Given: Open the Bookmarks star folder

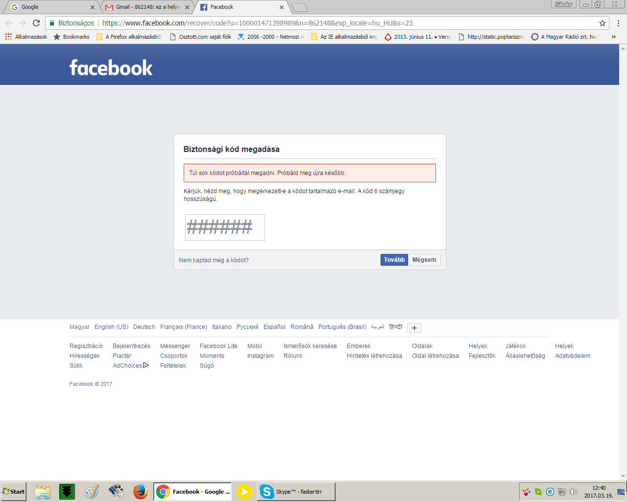Looking at the screenshot, I should 72,37.
